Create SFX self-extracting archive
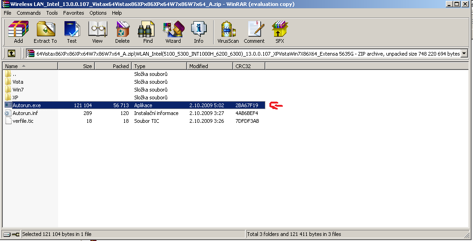 coord(280,32)
